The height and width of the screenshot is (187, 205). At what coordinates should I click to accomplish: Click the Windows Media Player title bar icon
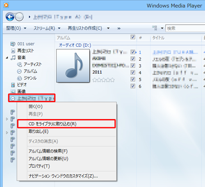[6, 5]
